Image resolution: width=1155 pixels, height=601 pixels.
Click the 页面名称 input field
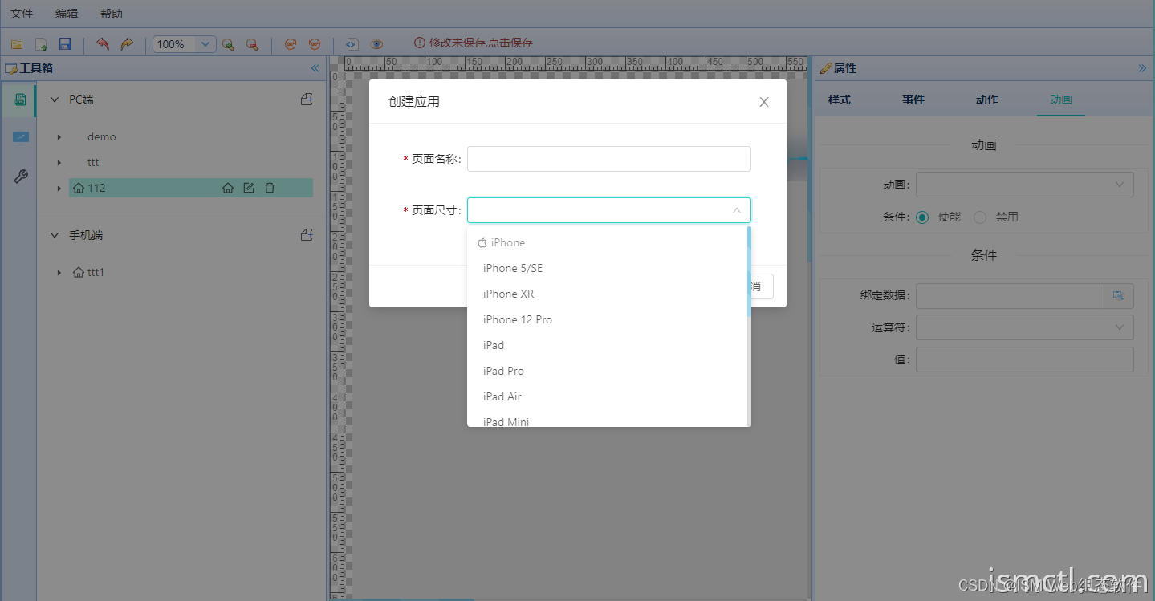tap(609, 159)
